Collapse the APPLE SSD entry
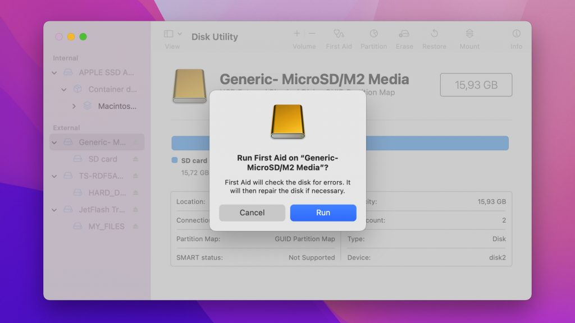Viewport: 575px width, 323px height. coord(54,72)
